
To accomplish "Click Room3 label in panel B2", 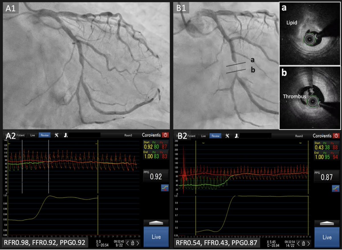I will point(299,136).
